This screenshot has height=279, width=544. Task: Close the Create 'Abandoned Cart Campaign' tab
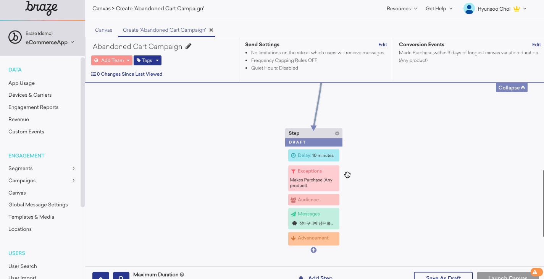(x=211, y=30)
